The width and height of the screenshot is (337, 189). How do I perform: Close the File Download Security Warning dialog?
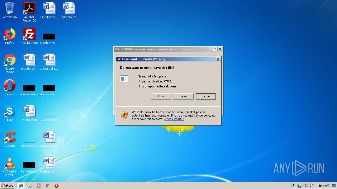[x=218, y=59]
